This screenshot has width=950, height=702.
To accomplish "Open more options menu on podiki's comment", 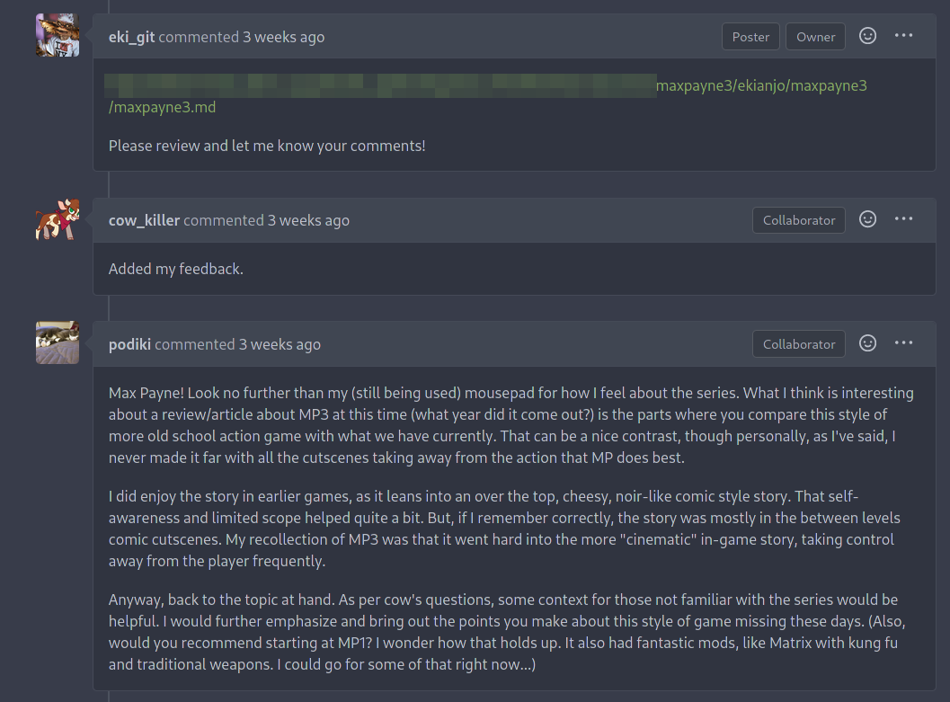I will point(903,343).
